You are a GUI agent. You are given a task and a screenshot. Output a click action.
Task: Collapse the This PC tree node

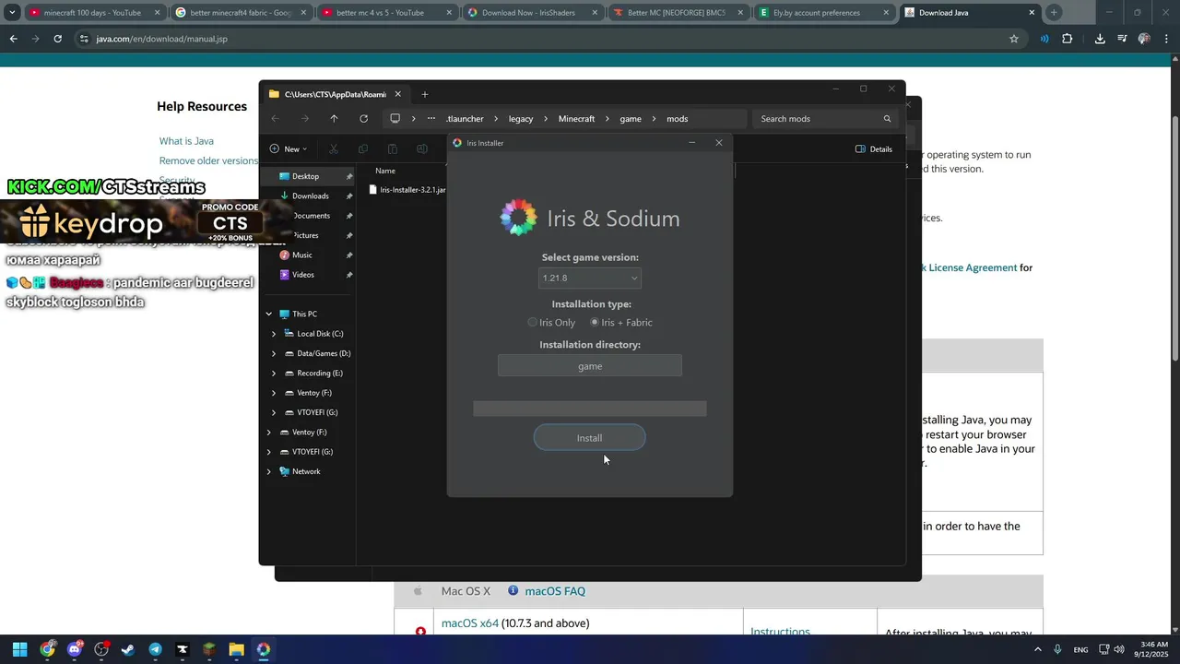(269, 314)
